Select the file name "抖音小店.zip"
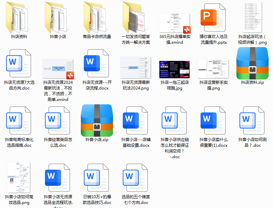The height and width of the screenshot is (208, 273). [x=97, y=139]
